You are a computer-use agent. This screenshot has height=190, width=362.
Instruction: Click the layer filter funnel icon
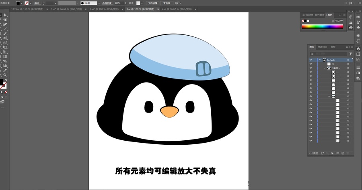point(350,54)
